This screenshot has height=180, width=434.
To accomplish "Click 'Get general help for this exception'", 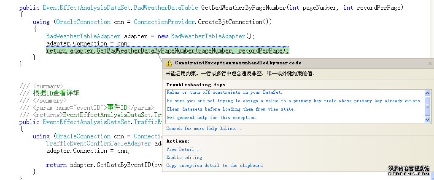I will coord(211,118).
